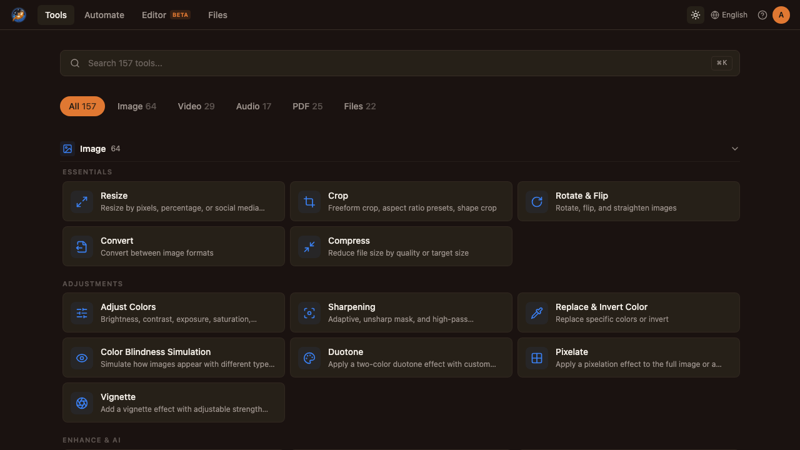The height and width of the screenshot is (450, 800).
Task: Select Replace & Invert Color dropper icon
Action: click(x=537, y=312)
